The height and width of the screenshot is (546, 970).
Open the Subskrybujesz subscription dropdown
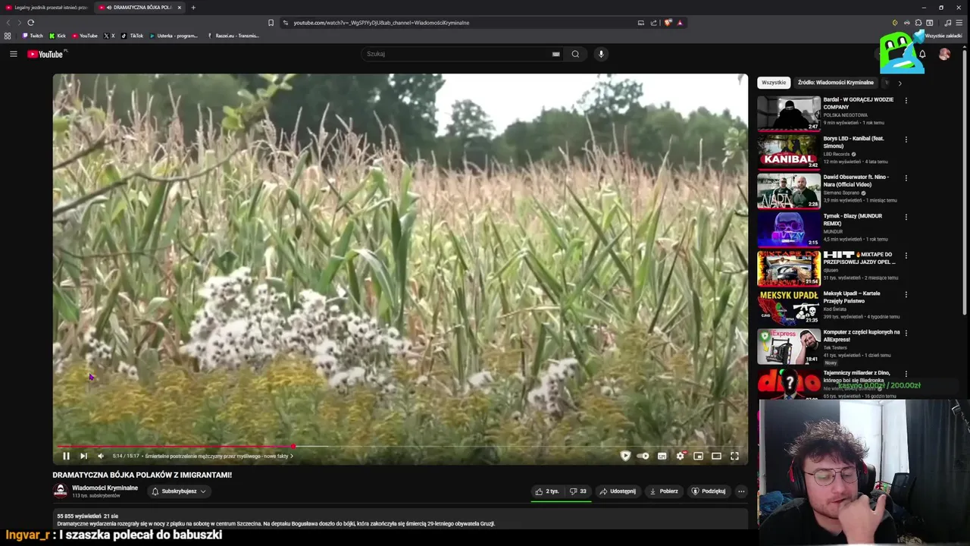(179, 491)
